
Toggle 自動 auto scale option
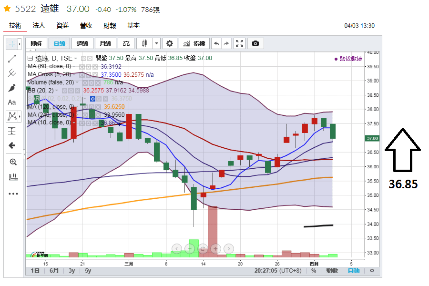point(354,271)
